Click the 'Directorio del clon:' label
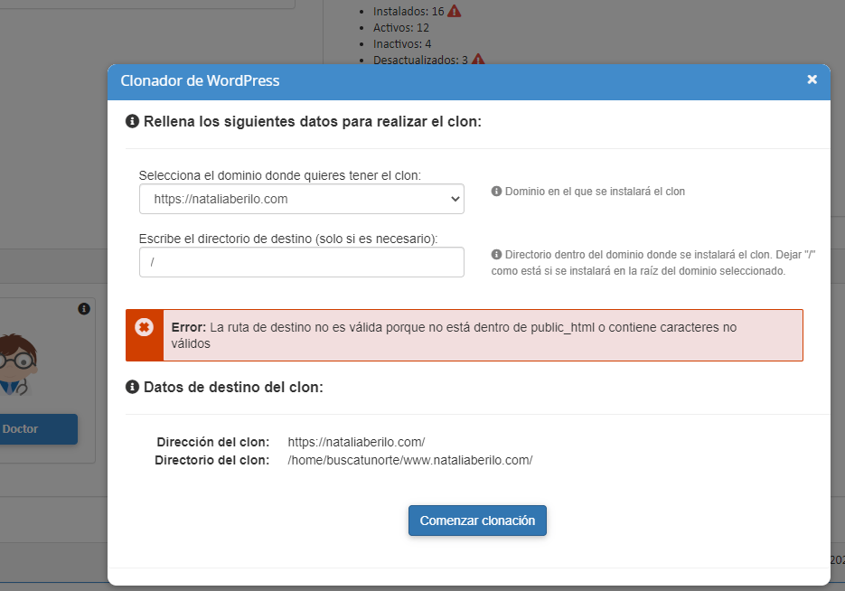 tap(211, 461)
